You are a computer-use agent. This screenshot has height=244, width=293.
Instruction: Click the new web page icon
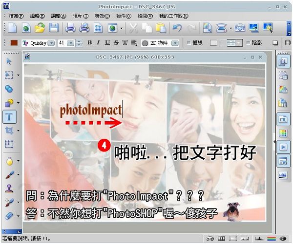(26, 28)
